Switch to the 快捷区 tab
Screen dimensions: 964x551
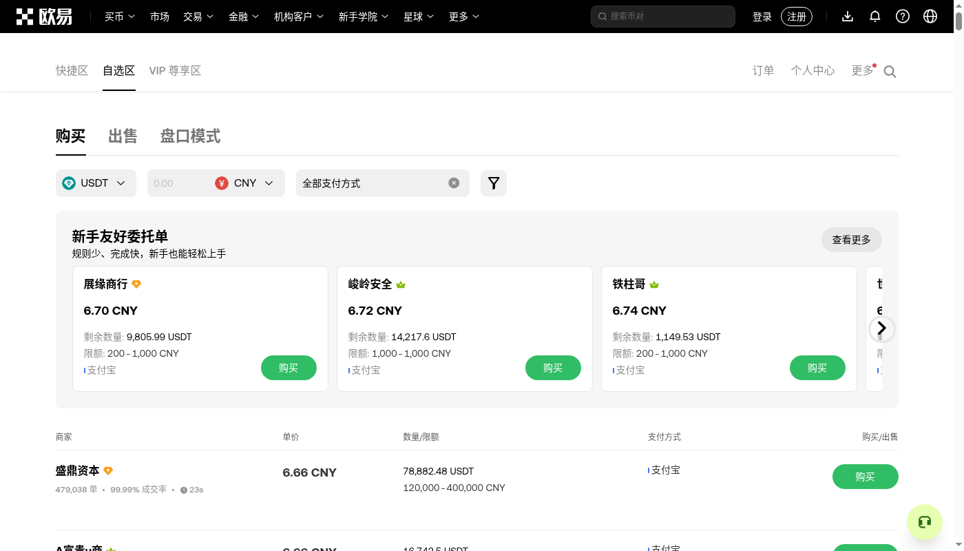pos(72,70)
